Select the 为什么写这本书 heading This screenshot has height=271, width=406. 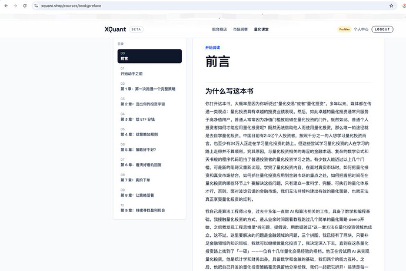tap(229, 91)
